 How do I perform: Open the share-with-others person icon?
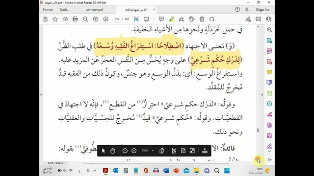(268, 19)
